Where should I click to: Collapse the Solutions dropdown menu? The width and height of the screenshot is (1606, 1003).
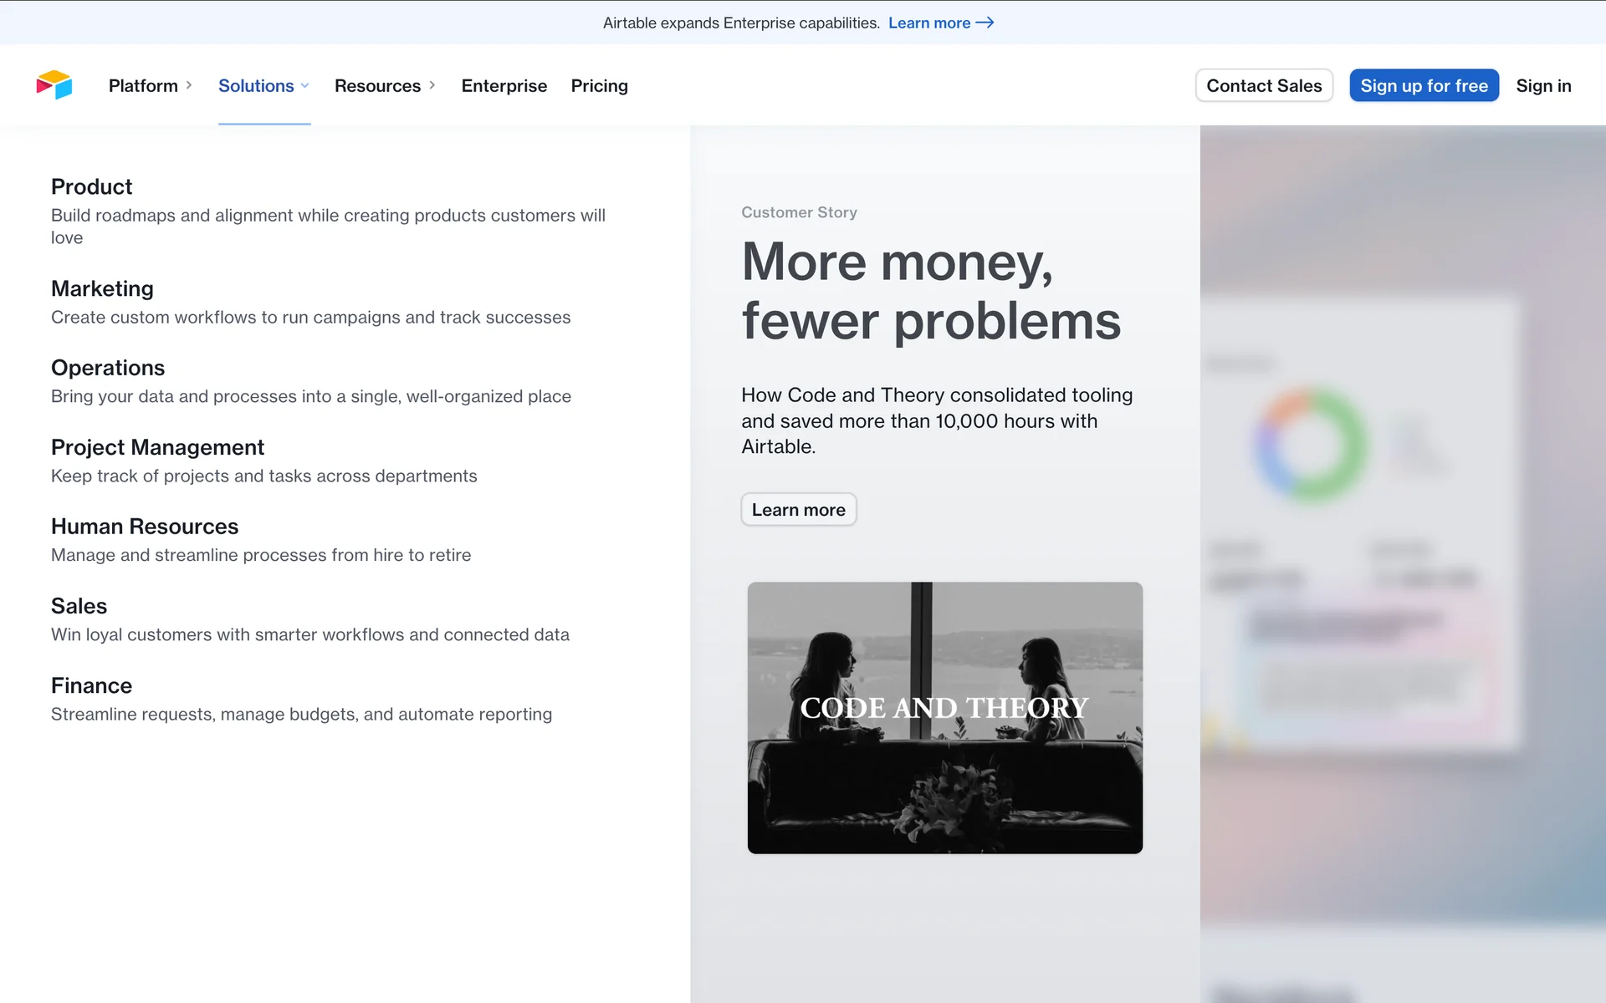click(x=263, y=85)
